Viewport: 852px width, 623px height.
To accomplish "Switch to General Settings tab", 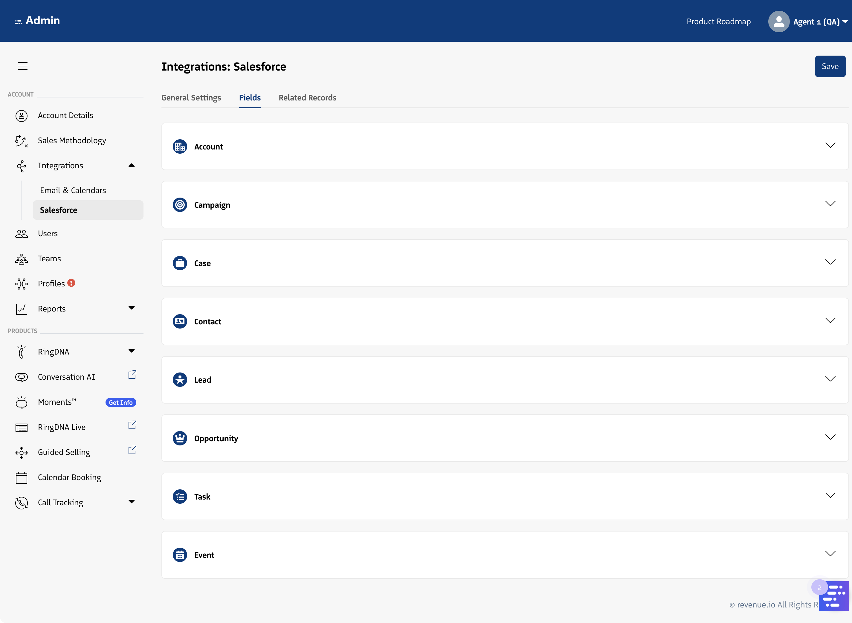I will point(191,98).
